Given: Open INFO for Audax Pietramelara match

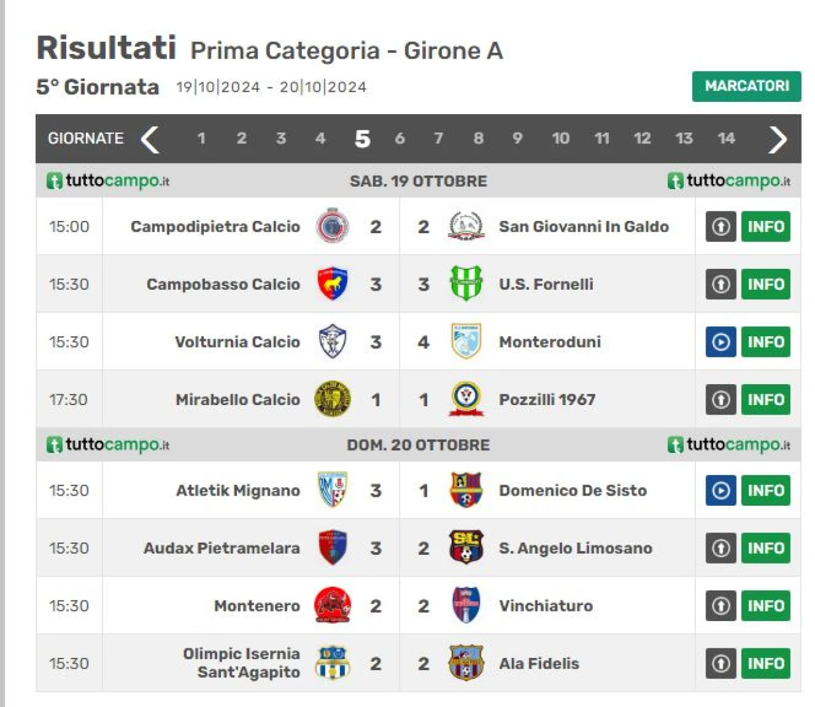Looking at the screenshot, I should click(765, 548).
